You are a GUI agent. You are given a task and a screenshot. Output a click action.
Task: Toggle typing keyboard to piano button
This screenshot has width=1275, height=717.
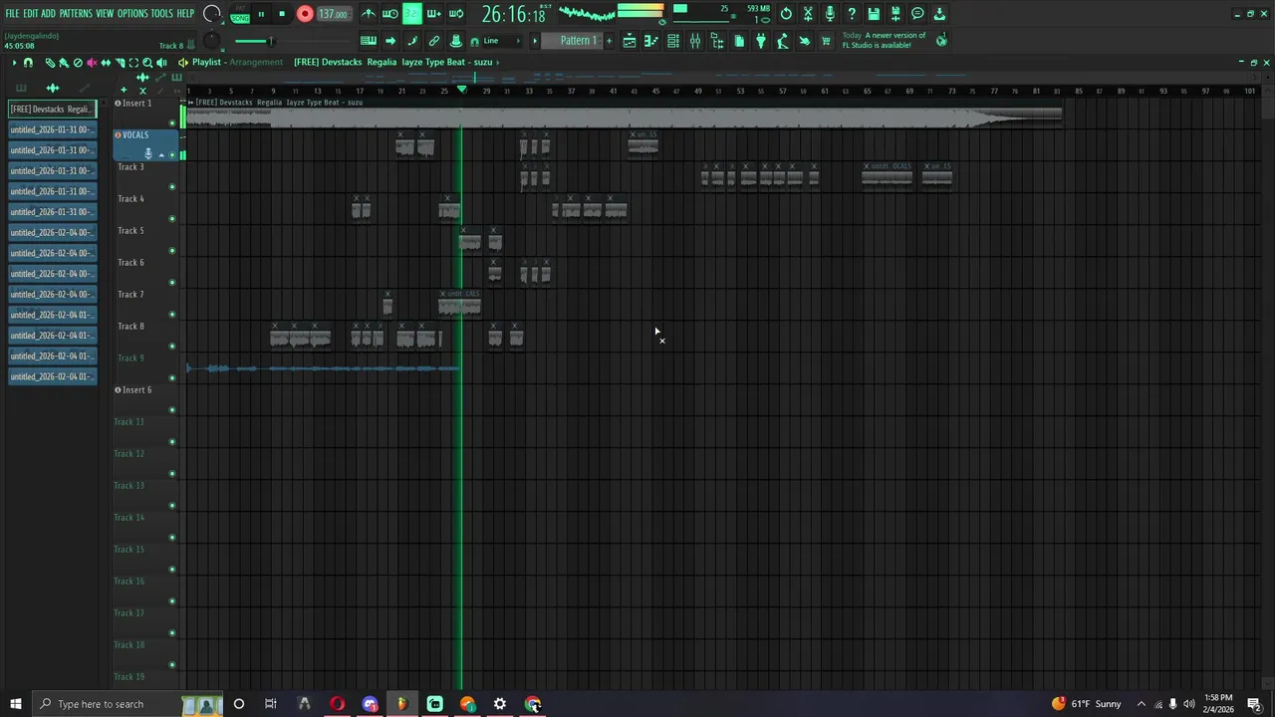(x=369, y=41)
